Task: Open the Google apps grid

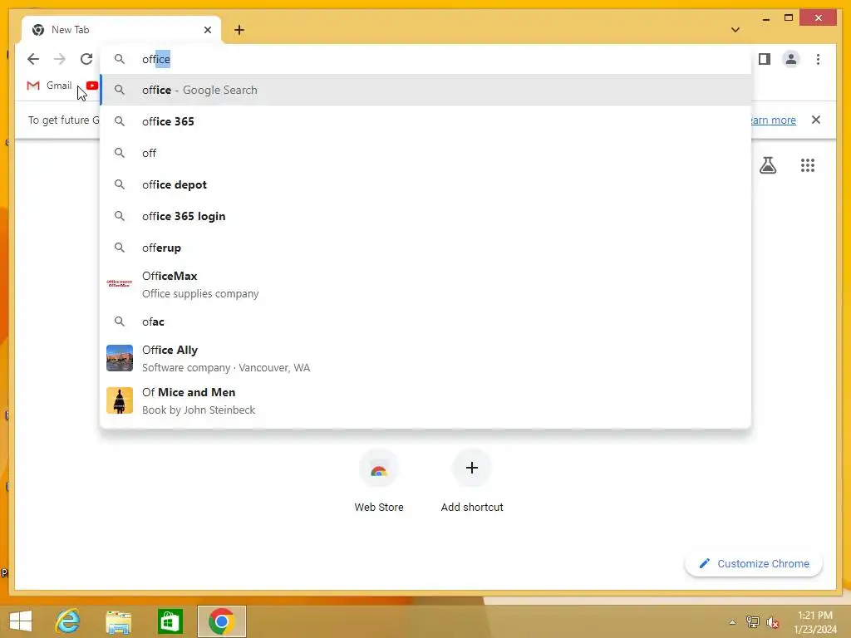Action: point(808,165)
